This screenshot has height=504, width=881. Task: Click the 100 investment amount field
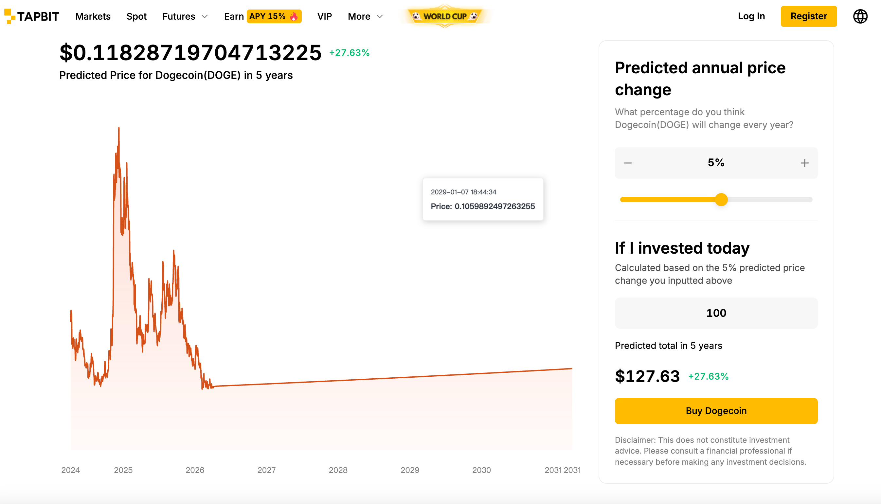[716, 313]
